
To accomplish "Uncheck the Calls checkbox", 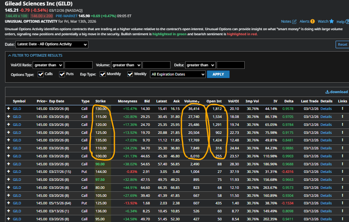I will tap(41, 74).
